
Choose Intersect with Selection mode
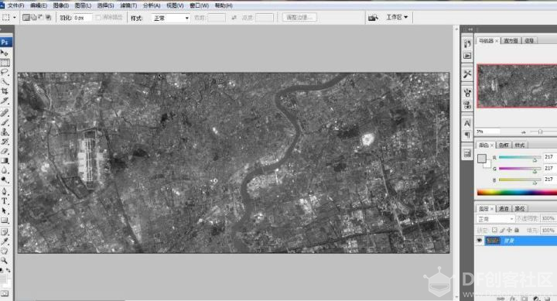(48, 17)
